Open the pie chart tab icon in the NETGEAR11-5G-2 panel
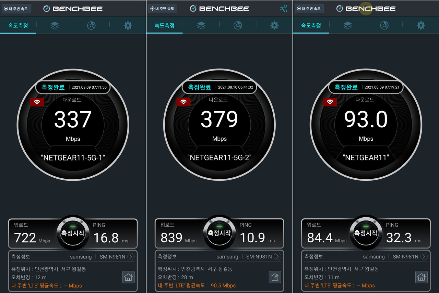Viewport: 439px width, 293px height. click(238, 25)
